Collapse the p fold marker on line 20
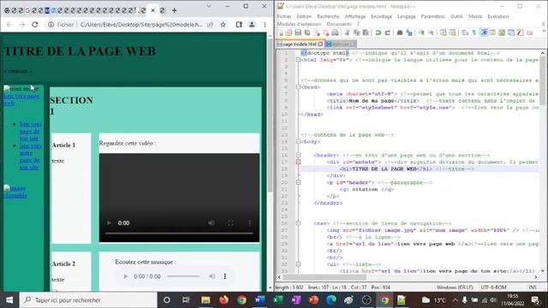The height and width of the screenshot is (308, 548). click(298, 182)
